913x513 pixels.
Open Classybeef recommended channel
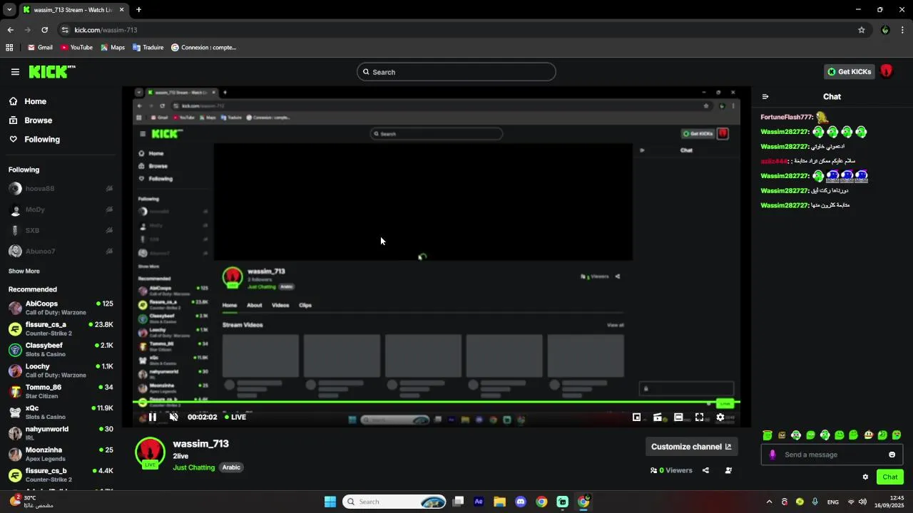(61, 350)
